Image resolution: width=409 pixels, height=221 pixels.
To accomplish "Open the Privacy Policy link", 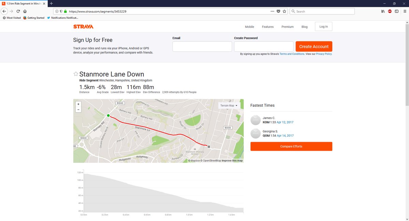I will [323, 54].
